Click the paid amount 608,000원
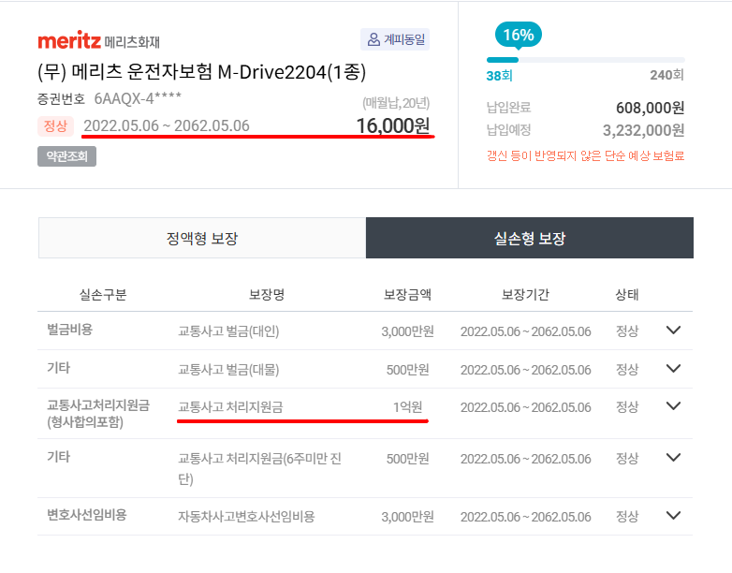732x573 pixels. 650,108
